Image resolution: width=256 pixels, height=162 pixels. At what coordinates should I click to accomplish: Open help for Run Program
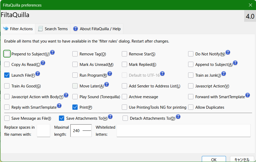coord(109,74)
